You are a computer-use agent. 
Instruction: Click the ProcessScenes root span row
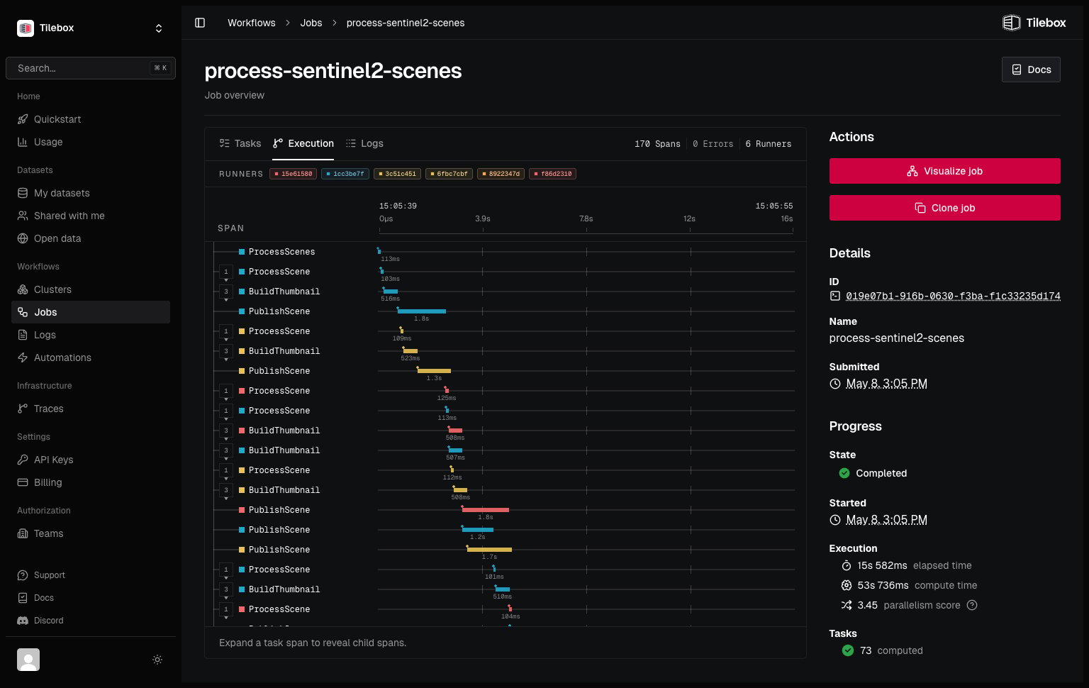505,252
